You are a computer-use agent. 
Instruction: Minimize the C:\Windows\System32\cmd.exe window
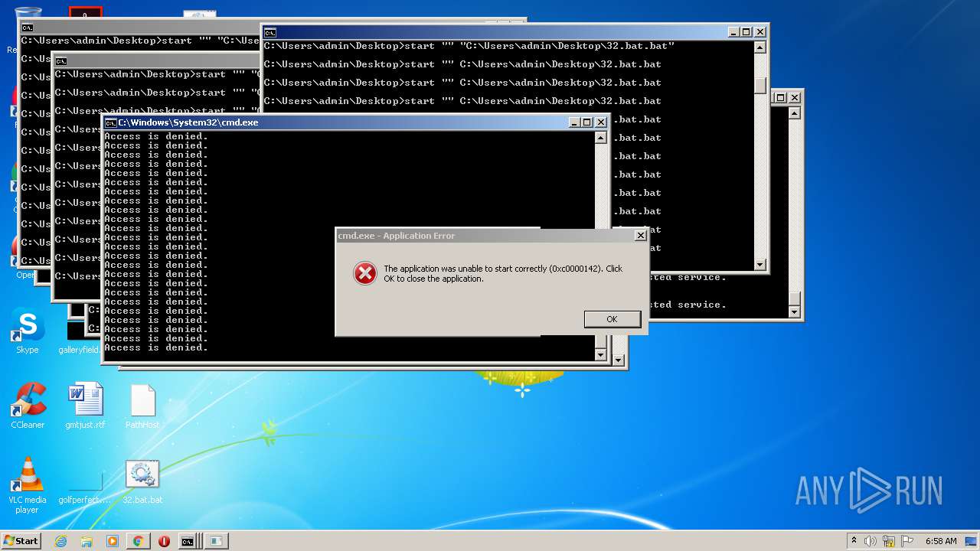point(573,122)
